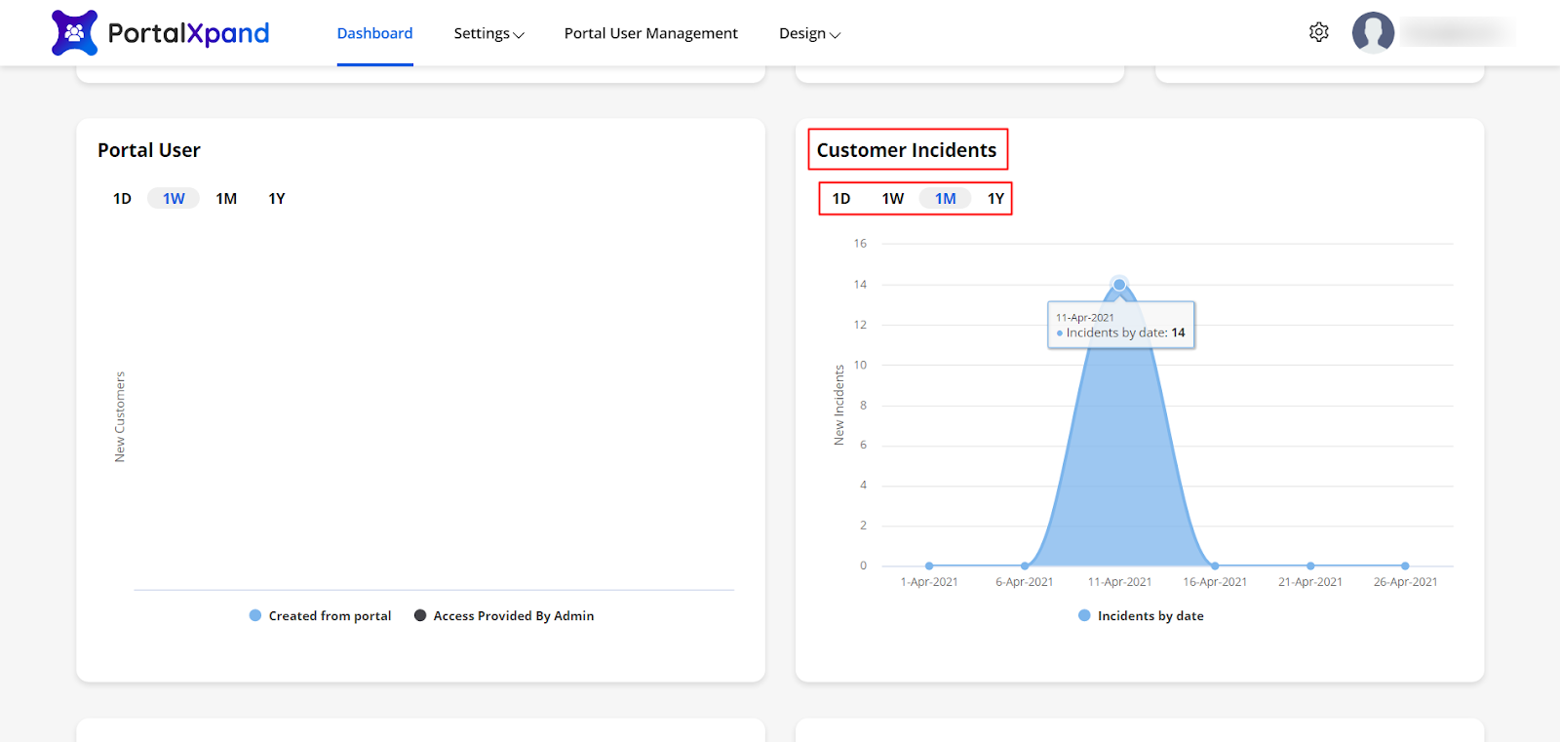
Task: Switch Customer Incidents chart to 1Y
Action: click(x=995, y=199)
